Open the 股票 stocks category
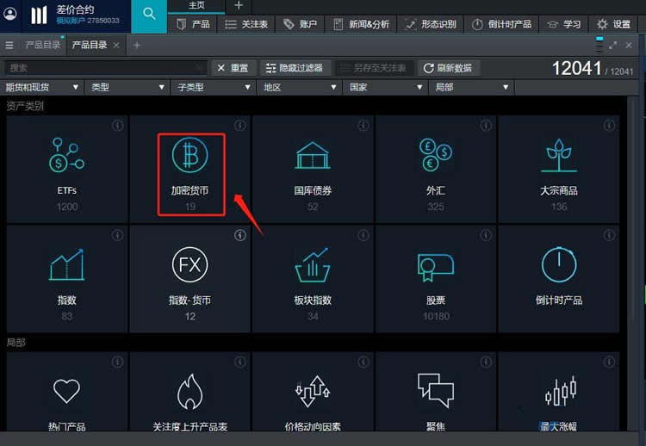This screenshot has width=646, height=446. click(436, 279)
